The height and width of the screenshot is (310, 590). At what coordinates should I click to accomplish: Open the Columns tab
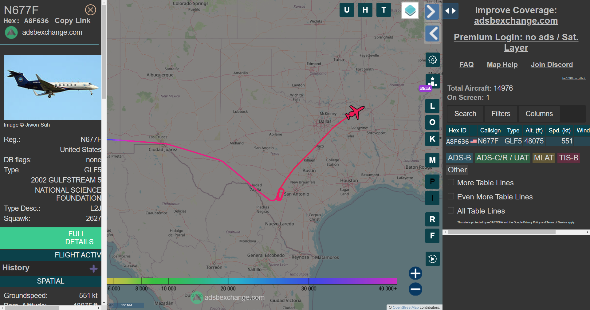point(539,114)
